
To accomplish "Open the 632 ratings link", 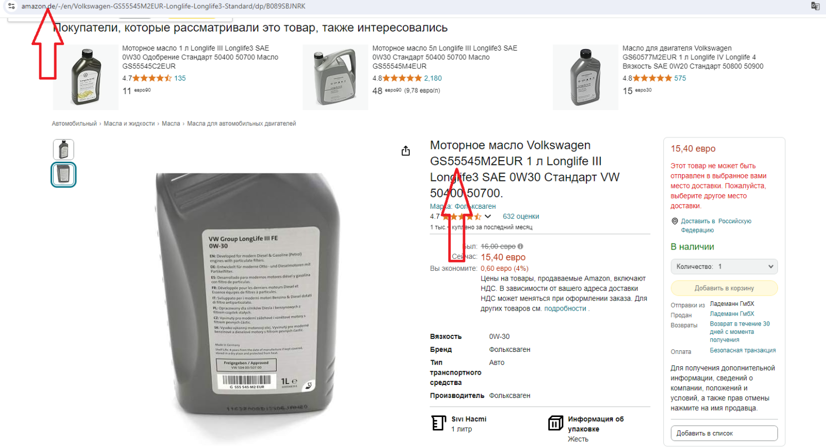I will click(521, 217).
